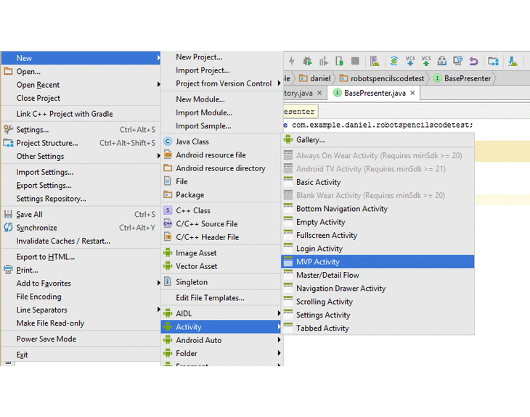Click the AVD Manager icon
The height and width of the screenshot is (417, 530).
click(375, 62)
